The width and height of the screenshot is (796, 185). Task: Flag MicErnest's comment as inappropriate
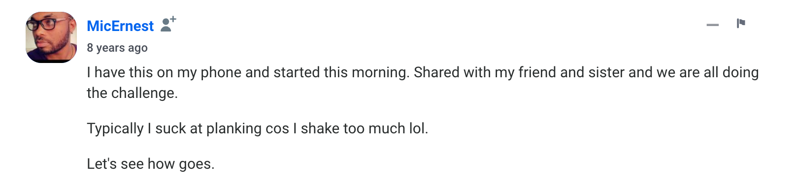click(x=741, y=23)
